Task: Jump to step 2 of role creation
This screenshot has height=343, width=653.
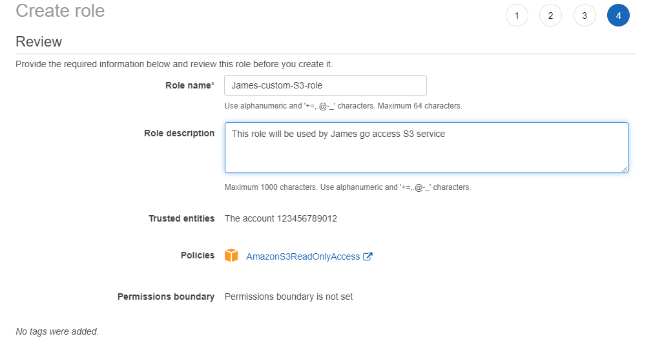Action: (x=550, y=16)
